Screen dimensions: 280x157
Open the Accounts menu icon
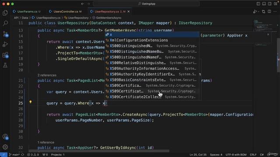tap(5, 137)
